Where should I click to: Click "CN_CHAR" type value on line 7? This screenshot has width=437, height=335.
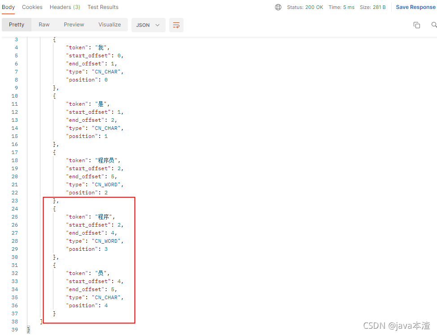(x=106, y=72)
